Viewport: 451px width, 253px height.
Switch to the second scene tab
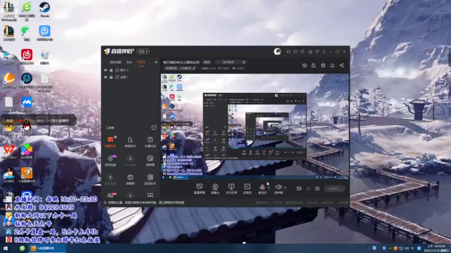click(x=129, y=62)
